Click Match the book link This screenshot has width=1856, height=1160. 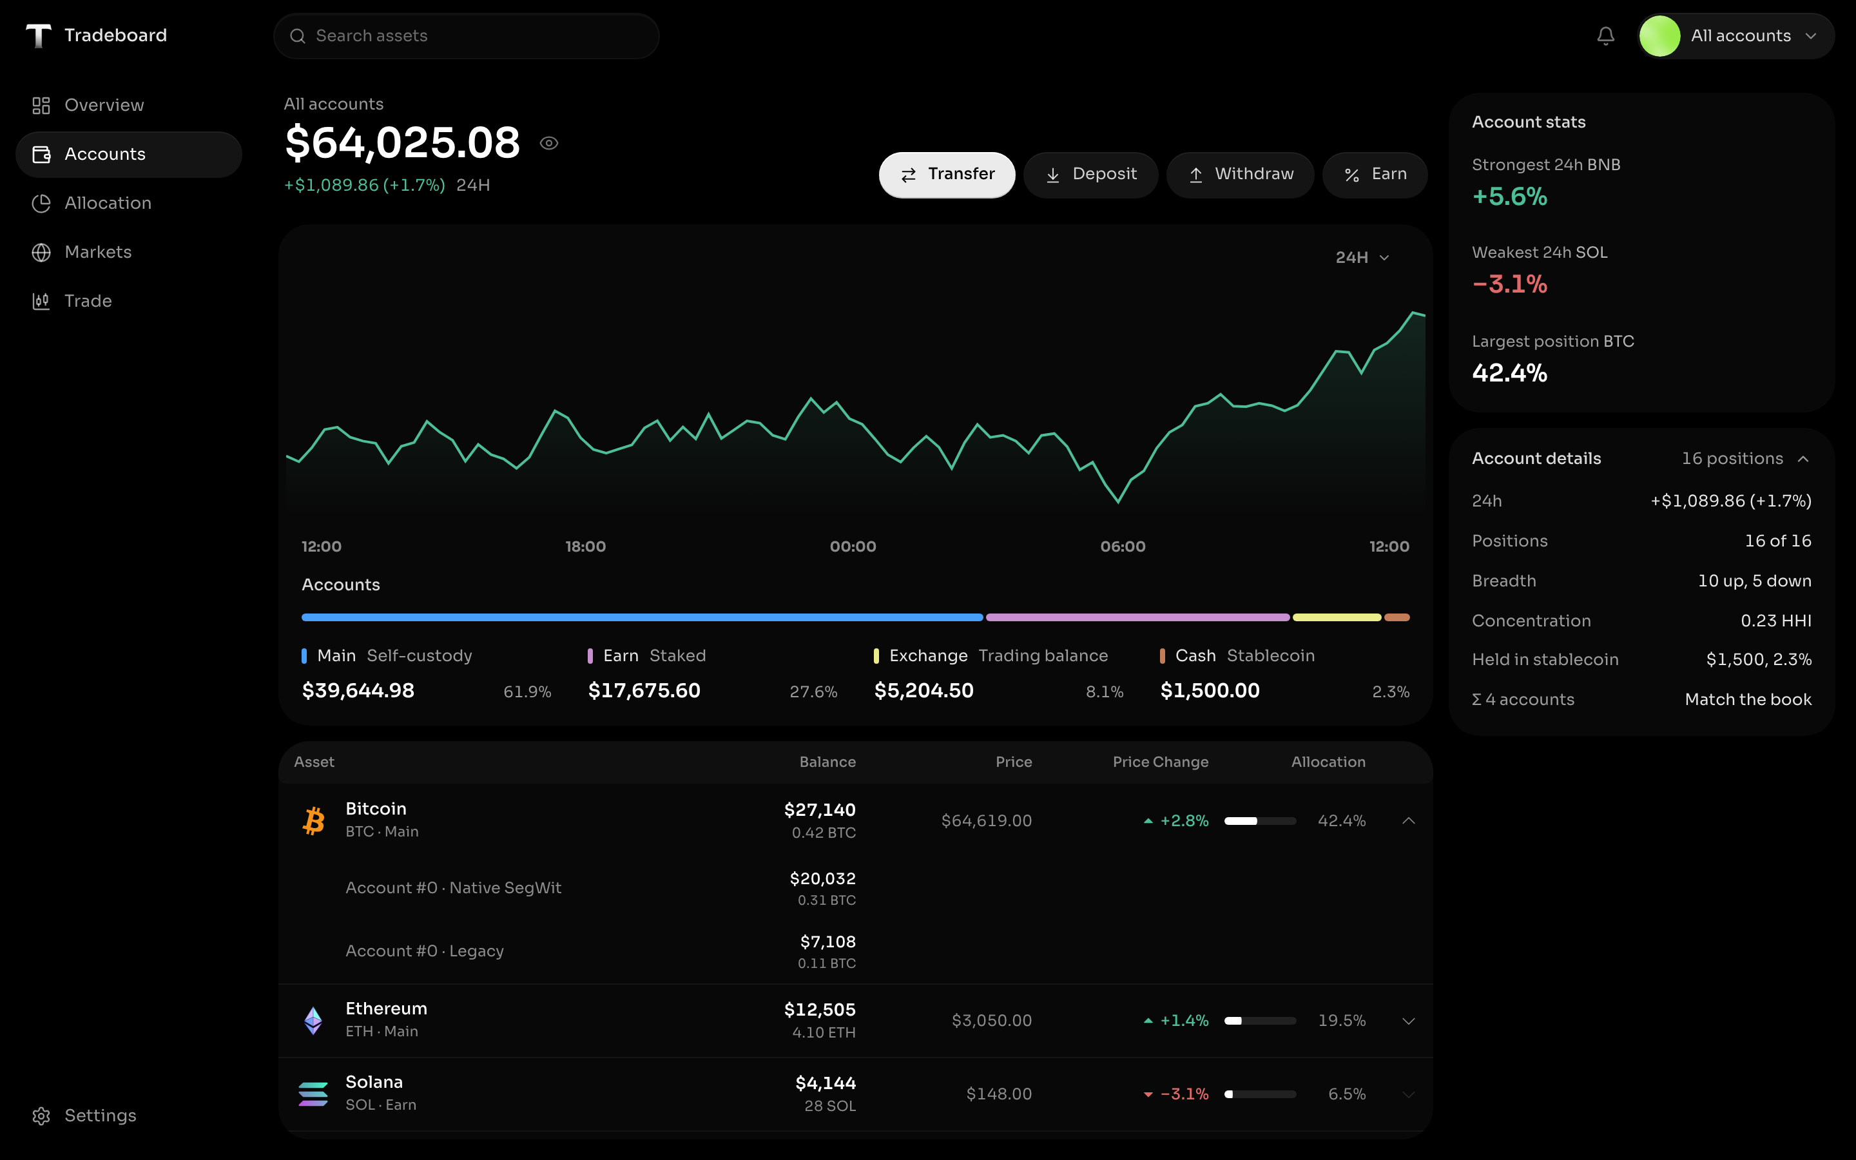tap(1748, 700)
